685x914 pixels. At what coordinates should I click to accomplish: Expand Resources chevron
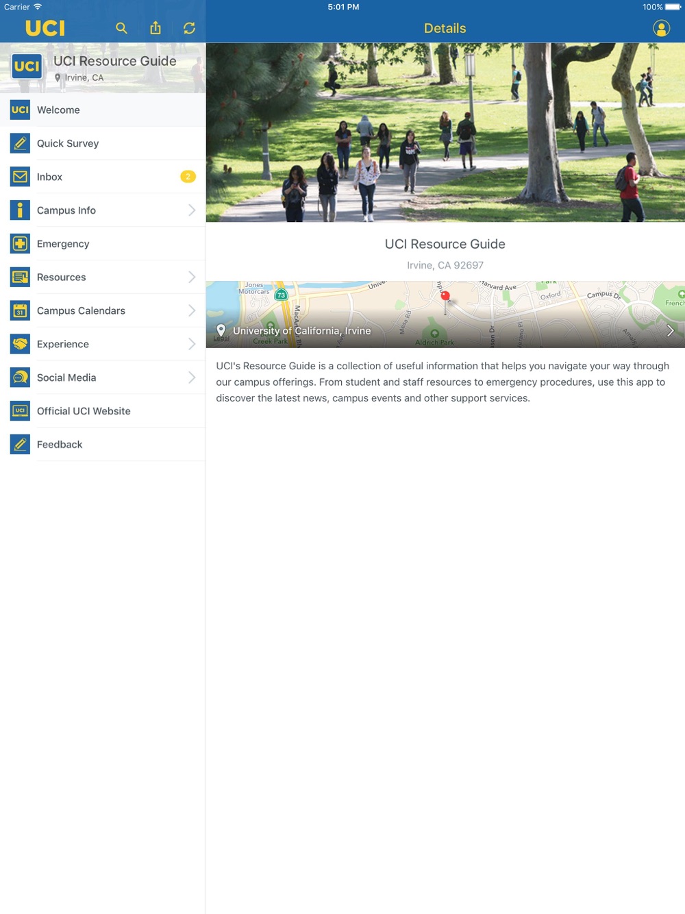pos(192,277)
